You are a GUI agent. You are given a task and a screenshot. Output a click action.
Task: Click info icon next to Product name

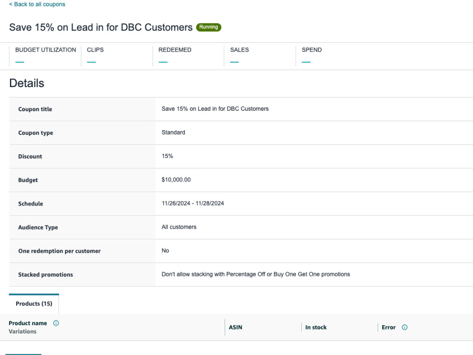point(56,323)
